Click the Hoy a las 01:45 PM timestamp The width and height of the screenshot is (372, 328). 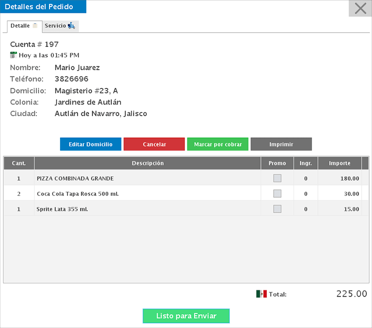(x=49, y=55)
